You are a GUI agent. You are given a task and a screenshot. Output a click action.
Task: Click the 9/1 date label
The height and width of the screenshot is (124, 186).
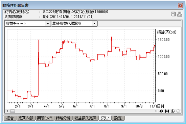coord(124,106)
